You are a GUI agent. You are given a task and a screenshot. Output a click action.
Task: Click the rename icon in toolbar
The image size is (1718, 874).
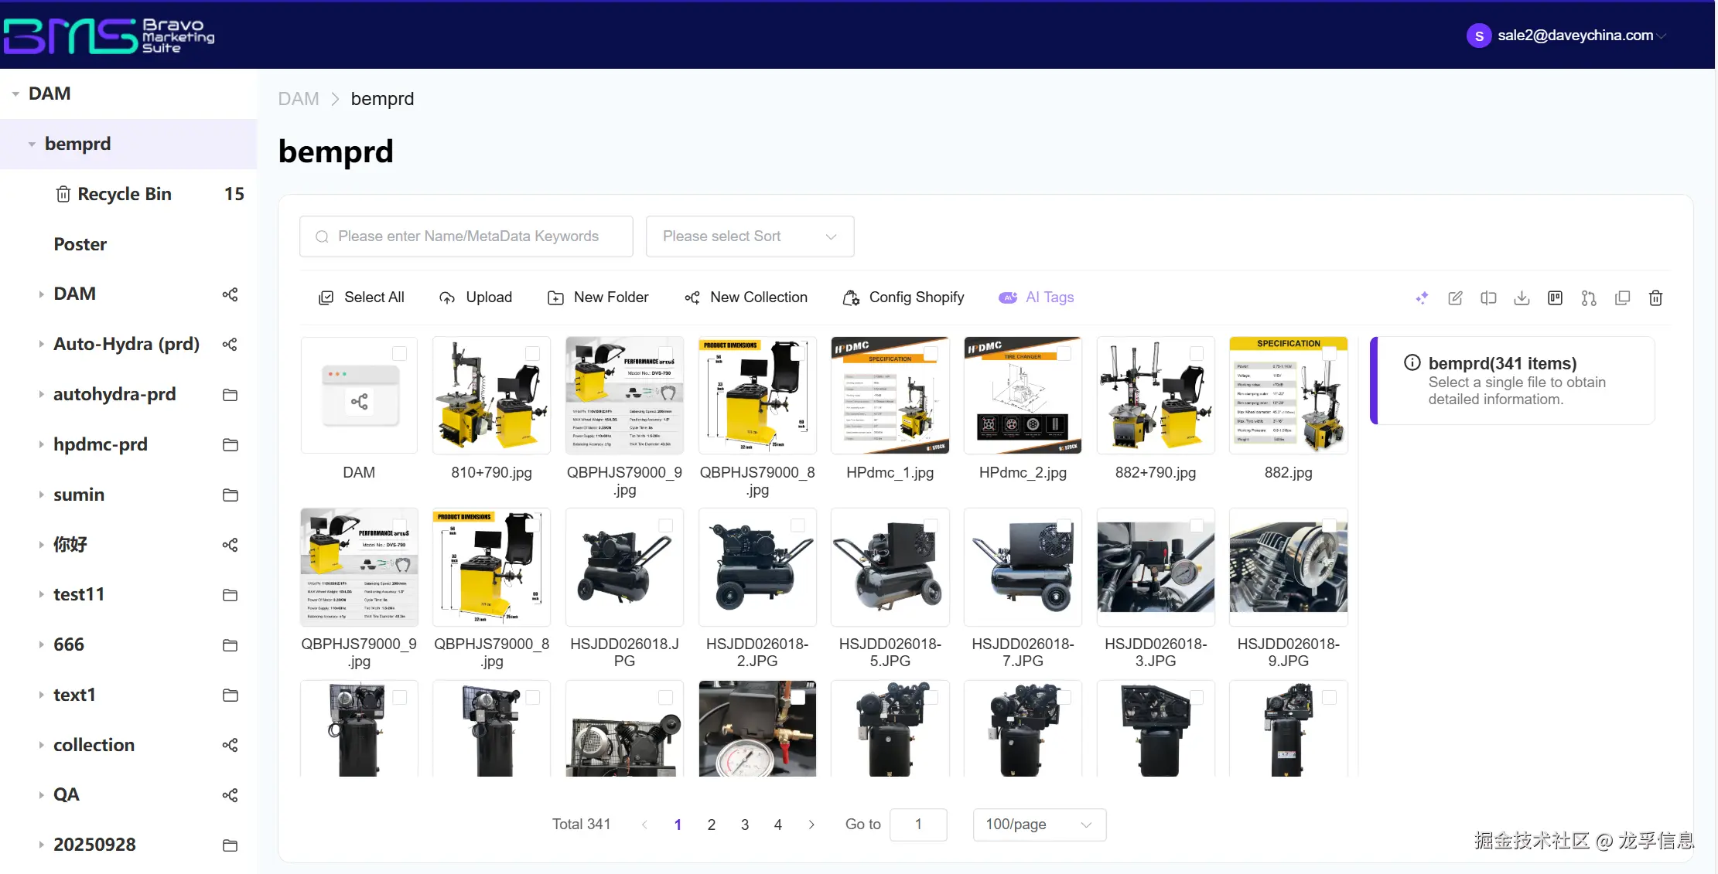click(1488, 298)
